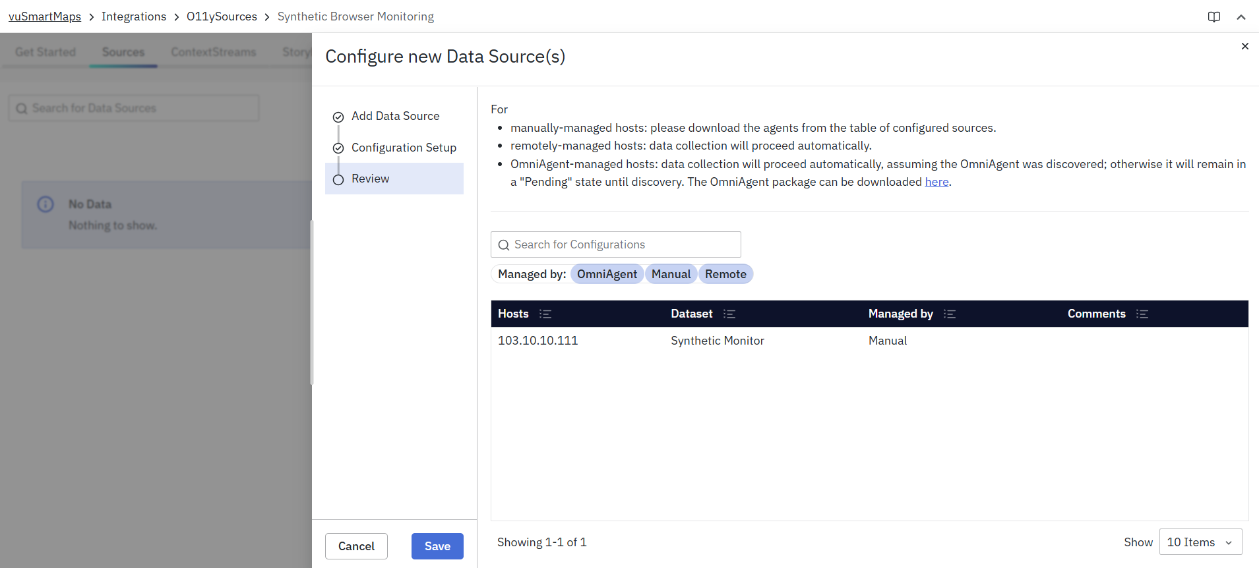Open the documentation book icon
Image resolution: width=1259 pixels, height=568 pixels.
tap(1213, 17)
